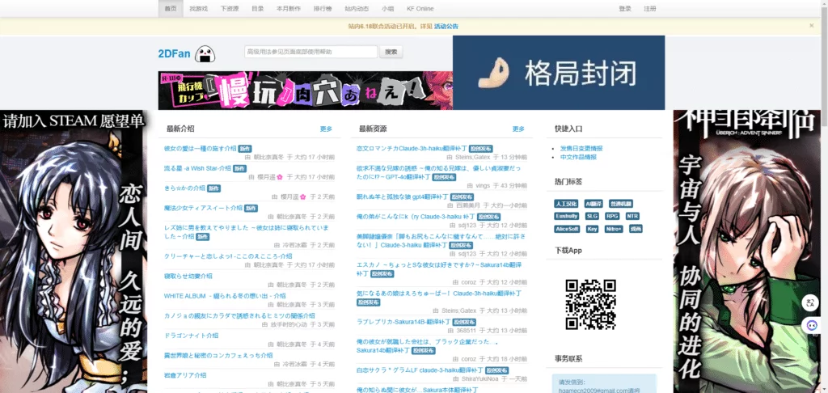The image size is (828, 393).
Task: Open the AliceSoft tag badge
Action: (x=567, y=229)
